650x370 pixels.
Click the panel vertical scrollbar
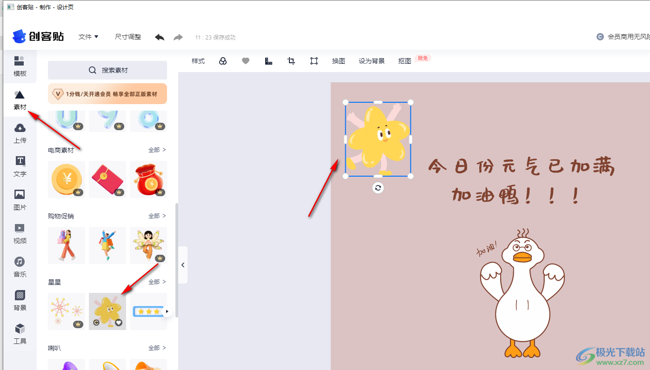point(176,260)
